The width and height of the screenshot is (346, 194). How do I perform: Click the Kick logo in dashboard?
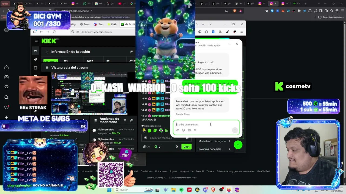pyautogui.click(x=49, y=41)
